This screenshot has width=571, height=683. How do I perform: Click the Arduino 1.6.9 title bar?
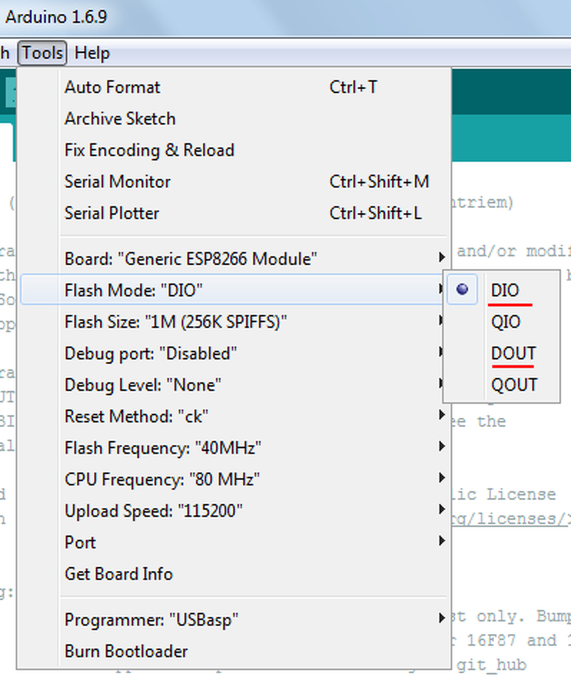(285, 17)
